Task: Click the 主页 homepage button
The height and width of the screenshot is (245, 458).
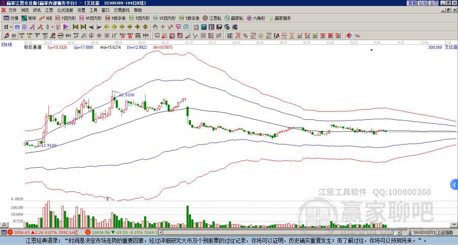Action: [433, 3]
